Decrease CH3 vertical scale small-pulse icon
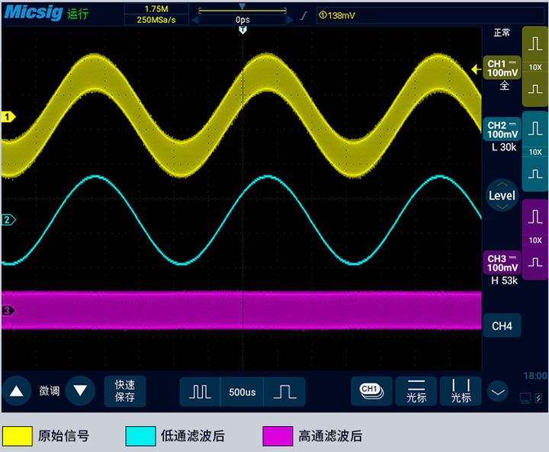 pyautogui.click(x=535, y=262)
